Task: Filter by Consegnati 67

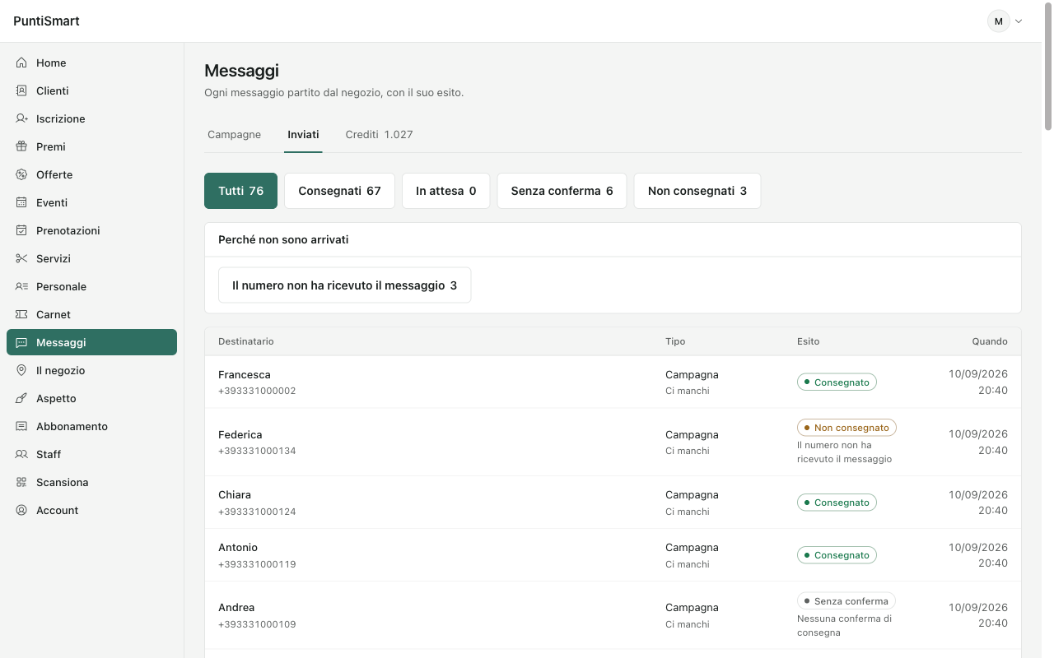Action: [x=339, y=191]
